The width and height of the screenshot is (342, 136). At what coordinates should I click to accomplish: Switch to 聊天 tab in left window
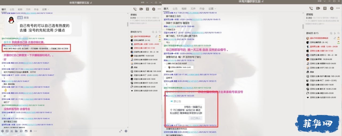pyautogui.click(x=4, y=9)
